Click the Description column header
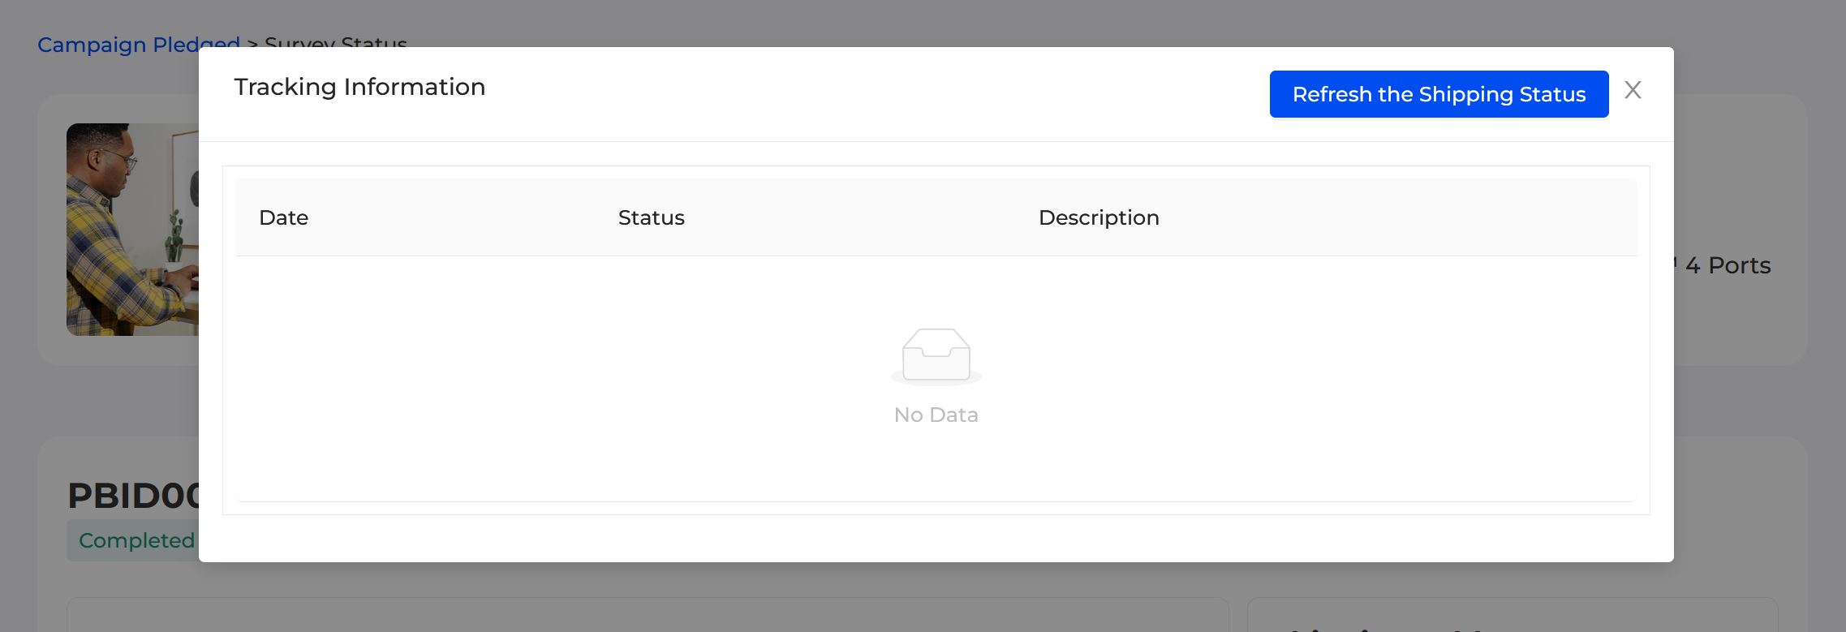The width and height of the screenshot is (1846, 632). click(1099, 217)
